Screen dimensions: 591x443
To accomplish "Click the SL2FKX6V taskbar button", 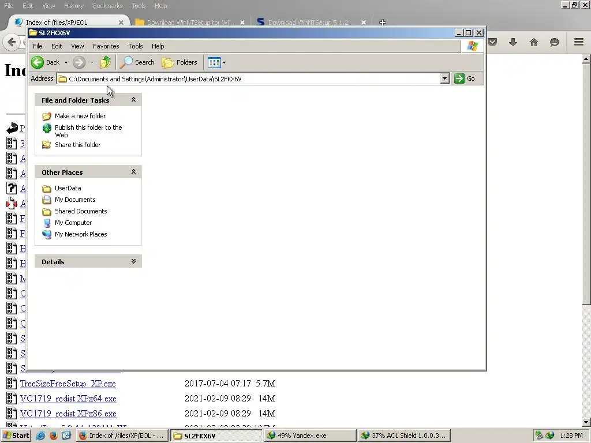I will click(x=216, y=436).
